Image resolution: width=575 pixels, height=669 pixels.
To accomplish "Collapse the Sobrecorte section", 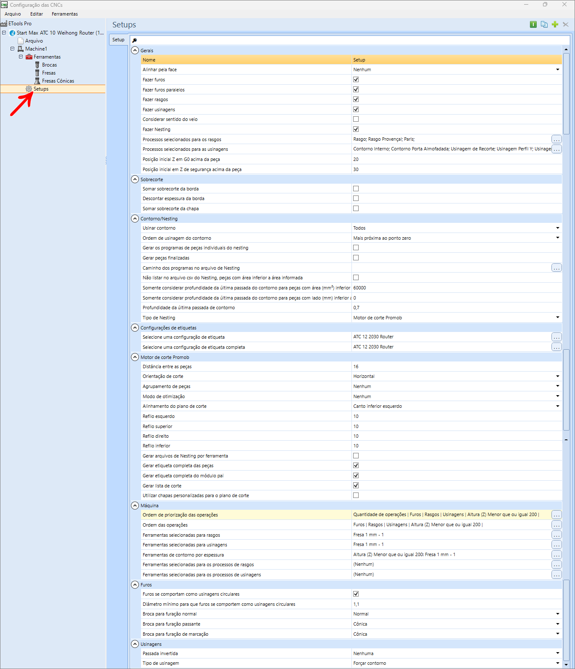I will tap(135, 179).
